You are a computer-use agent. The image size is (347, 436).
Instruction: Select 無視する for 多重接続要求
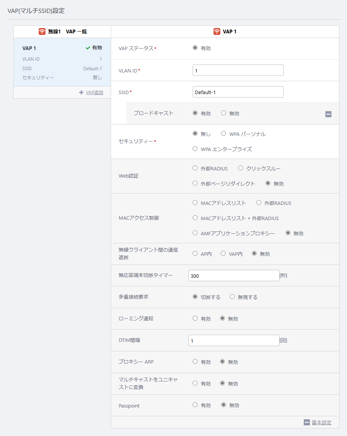click(232, 297)
